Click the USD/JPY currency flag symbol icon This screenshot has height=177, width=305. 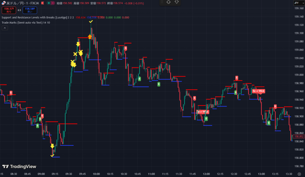(3, 3)
